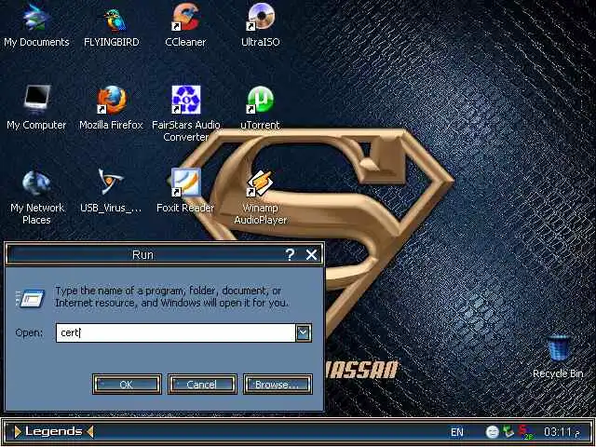The height and width of the screenshot is (447, 596).
Task: Click the red S tray icon
Action: 525,432
